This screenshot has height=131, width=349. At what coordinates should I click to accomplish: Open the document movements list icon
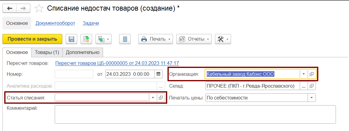125,39
